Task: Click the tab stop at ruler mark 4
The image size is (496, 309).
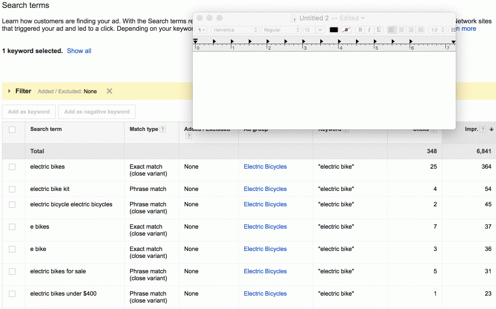Action: (340, 41)
